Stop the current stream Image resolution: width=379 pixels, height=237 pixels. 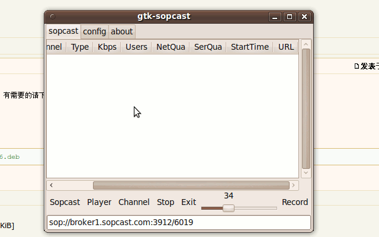[x=165, y=202]
